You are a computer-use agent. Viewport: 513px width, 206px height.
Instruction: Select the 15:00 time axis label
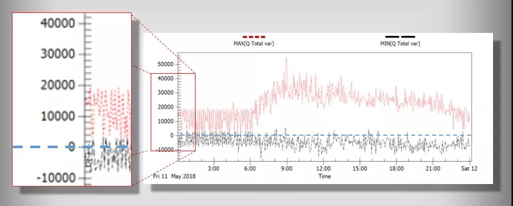[x=360, y=169]
